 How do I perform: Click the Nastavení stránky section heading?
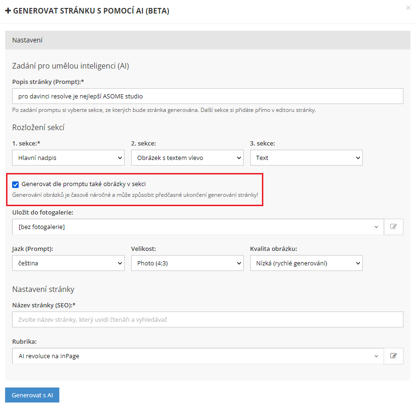point(43,289)
